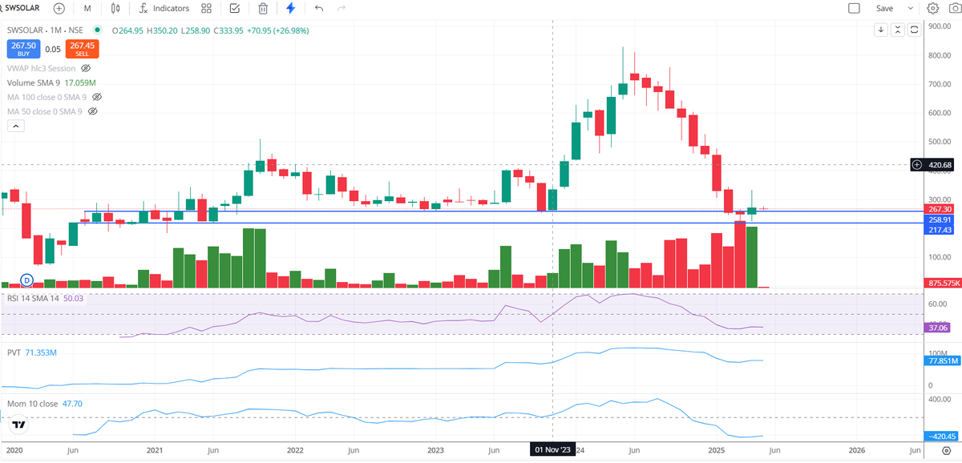The width and height of the screenshot is (962, 463).
Task: Click the 258.91 price scale label
Action: 940,219
